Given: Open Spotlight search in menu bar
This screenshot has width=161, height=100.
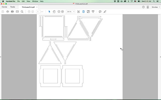Looking at the screenshot, I should coord(154,1).
